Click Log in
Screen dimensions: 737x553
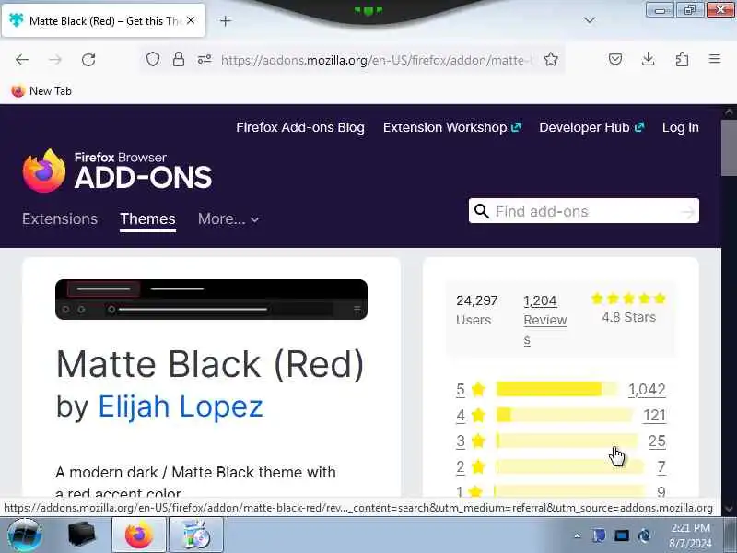[680, 127]
